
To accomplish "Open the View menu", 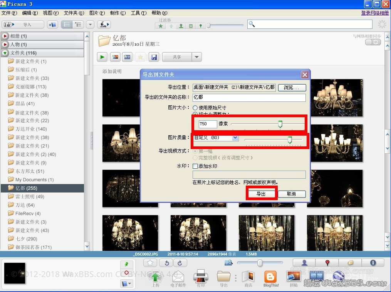I will [x=50, y=13].
